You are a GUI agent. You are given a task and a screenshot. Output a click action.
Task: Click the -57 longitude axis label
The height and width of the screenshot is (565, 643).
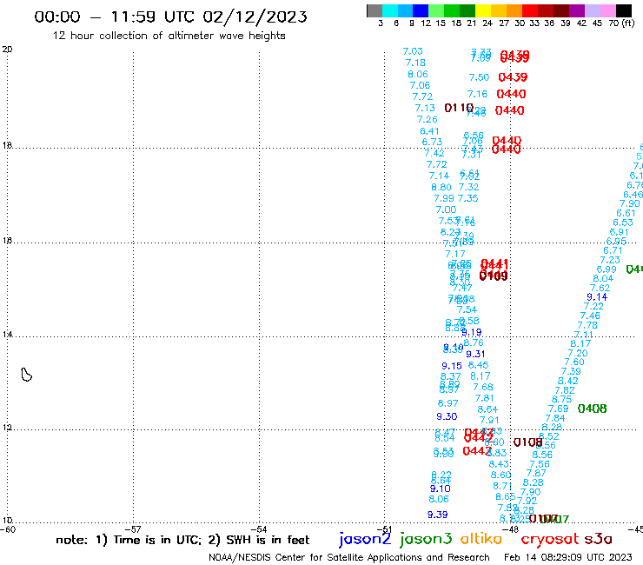134,529
